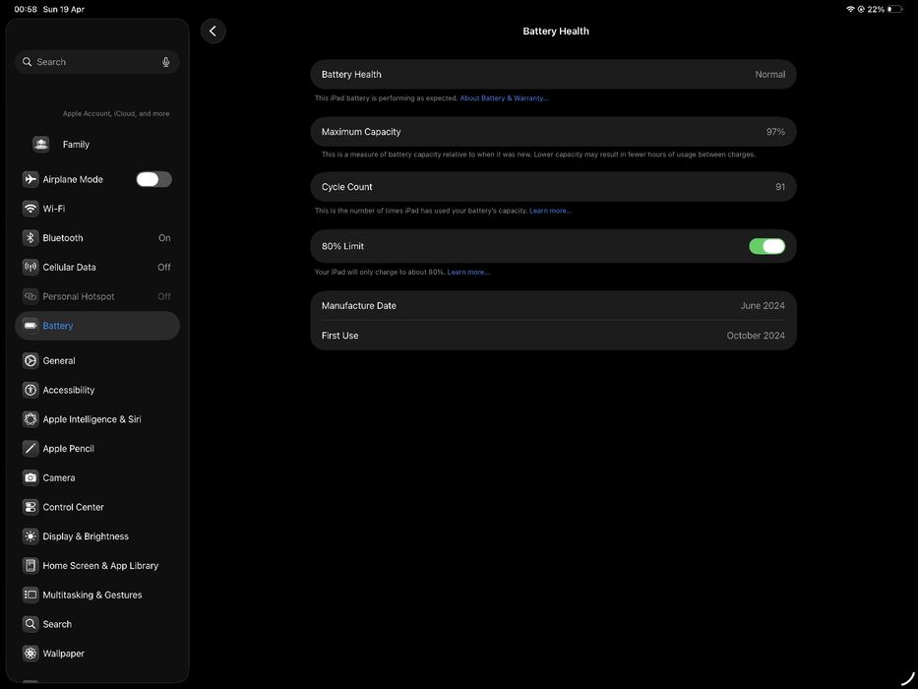Image resolution: width=918 pixels, height=689 pixels.
Task: Tap the Search settings magnifier icon
Action: coord(31,625)
